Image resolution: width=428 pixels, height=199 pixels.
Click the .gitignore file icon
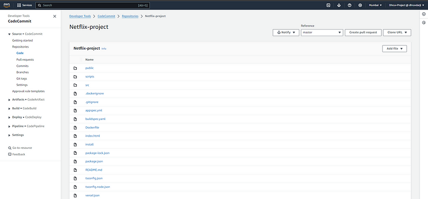(75, 102)
